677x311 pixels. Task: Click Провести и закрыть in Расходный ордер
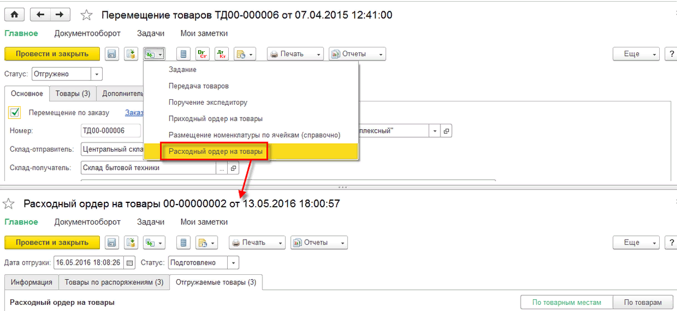coord(52,243)
